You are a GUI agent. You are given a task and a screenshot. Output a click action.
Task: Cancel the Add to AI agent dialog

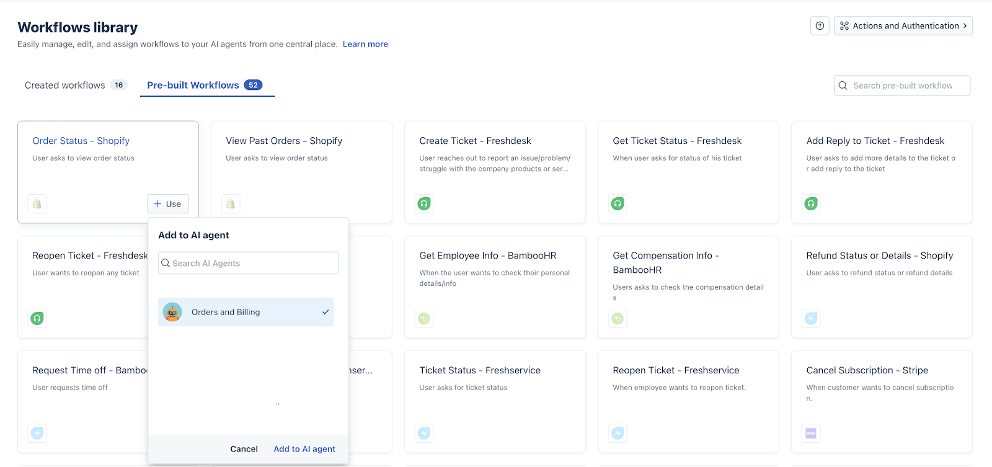[x=244, y=449]
